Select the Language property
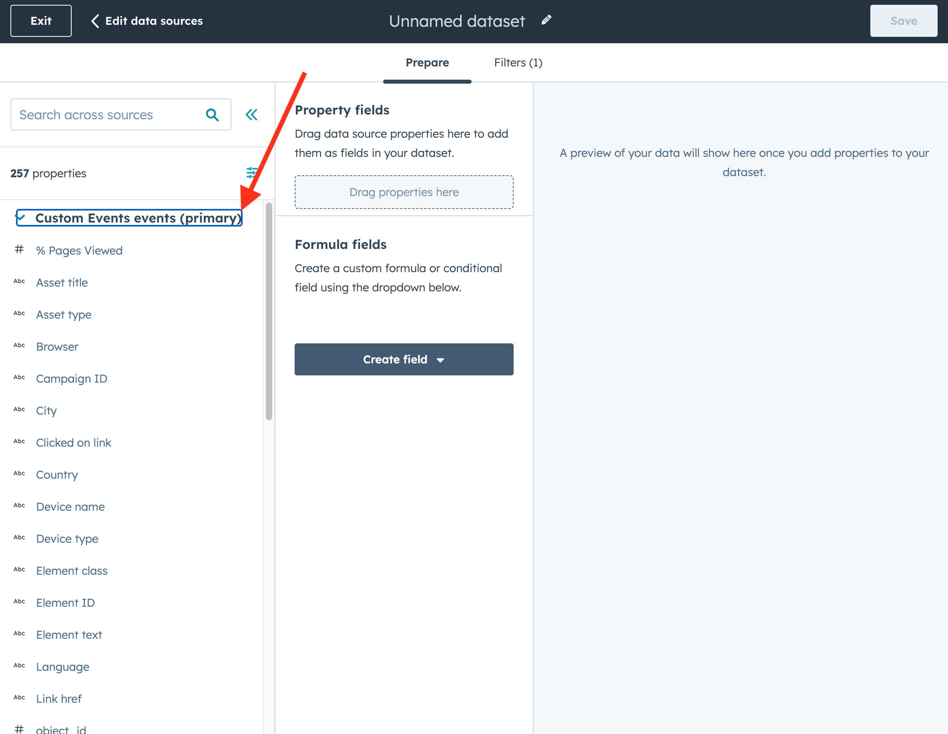The height and width of the screenshot is (734, 948). pyautogui.click(x=62, y=667)
